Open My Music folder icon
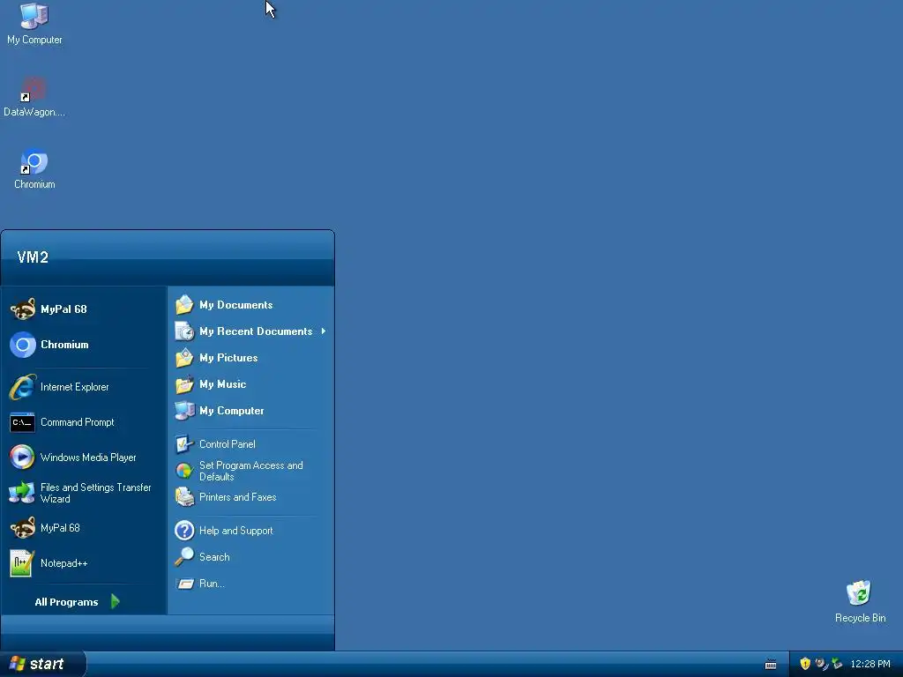Viewport: 903px width, 677px height. coord(184,384)
